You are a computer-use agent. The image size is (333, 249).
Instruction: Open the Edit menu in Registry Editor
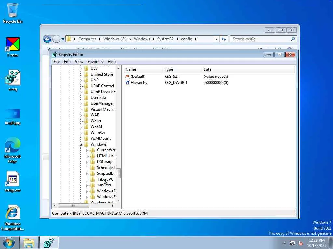coord(67,62)
